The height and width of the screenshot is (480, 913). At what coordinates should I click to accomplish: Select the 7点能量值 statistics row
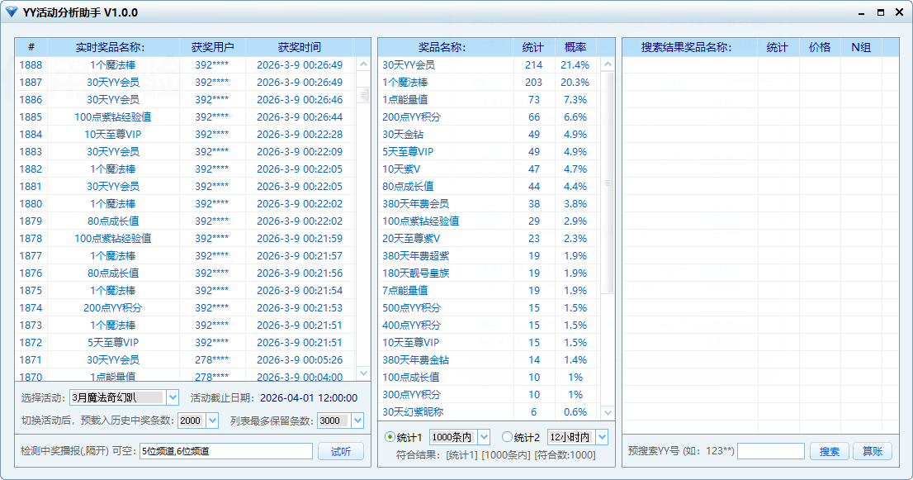pos(489,291)
